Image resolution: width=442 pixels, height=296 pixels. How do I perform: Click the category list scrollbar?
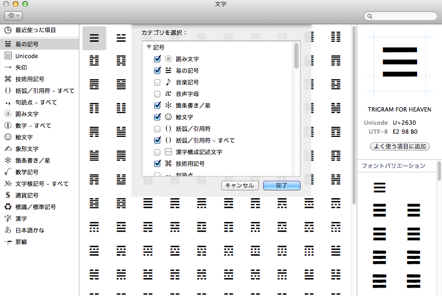tap(296, 55)
